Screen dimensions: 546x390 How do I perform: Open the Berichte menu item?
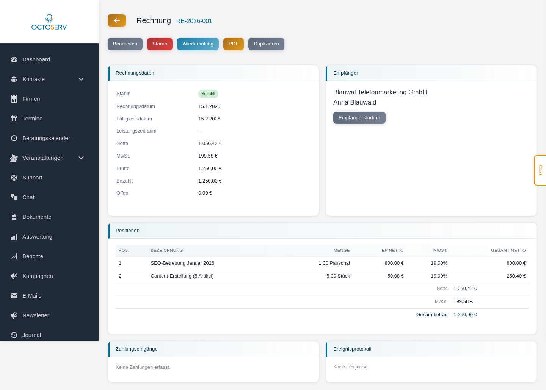tap(49, 256)
